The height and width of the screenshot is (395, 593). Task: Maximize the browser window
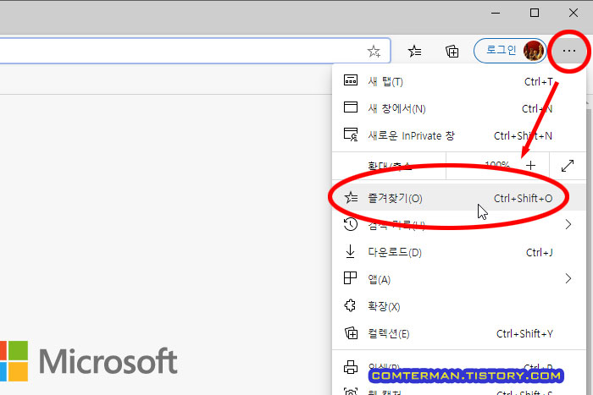pyautogui.click(x=535, y=13)
